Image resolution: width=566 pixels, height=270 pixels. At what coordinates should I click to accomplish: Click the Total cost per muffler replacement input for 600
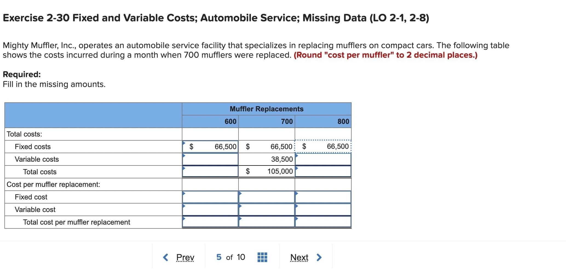click(x=210, y=222)
